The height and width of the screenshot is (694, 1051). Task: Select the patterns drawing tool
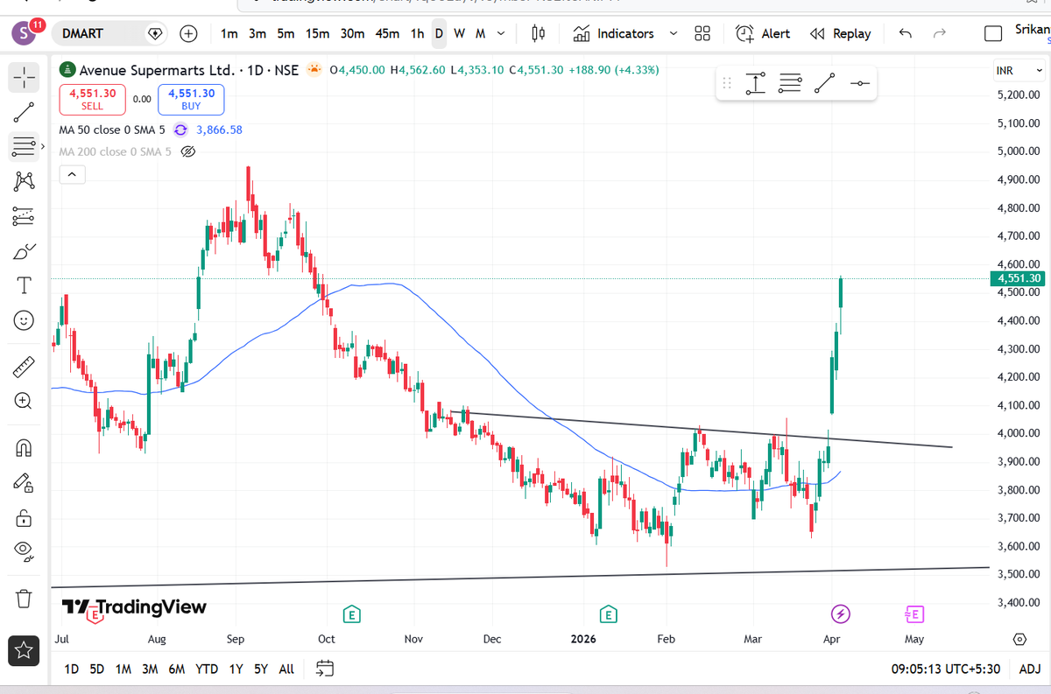(x=24, y=181)
